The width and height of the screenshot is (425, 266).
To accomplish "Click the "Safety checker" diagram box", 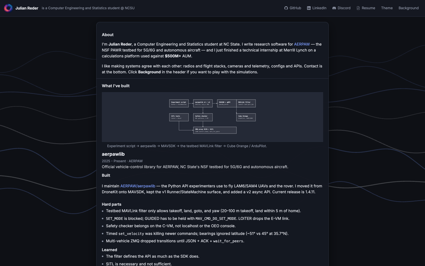I will click(x=203, y=117).
